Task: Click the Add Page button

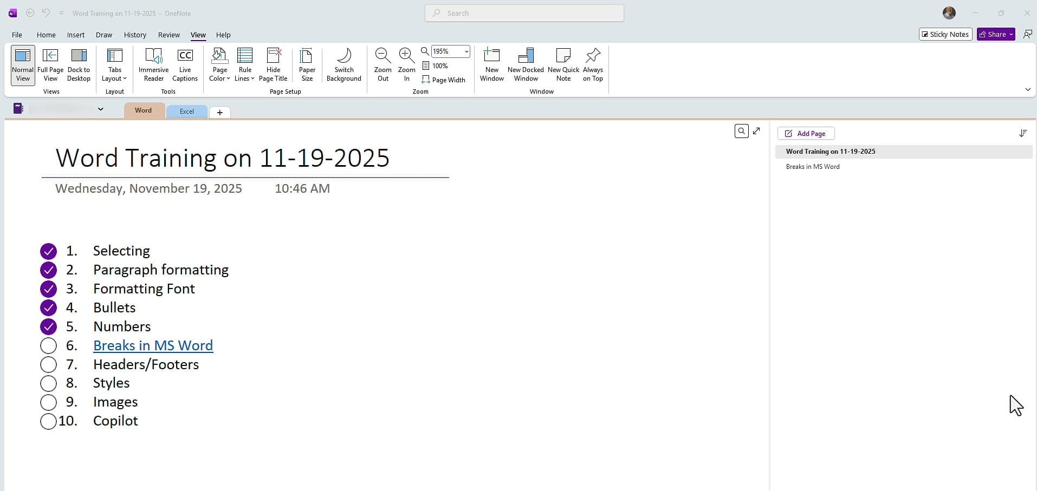Action: click(806, 133)
